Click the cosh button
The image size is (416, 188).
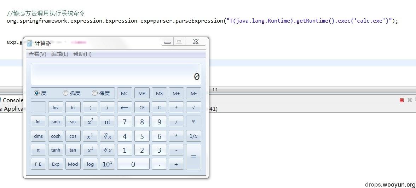pos(56,136)
